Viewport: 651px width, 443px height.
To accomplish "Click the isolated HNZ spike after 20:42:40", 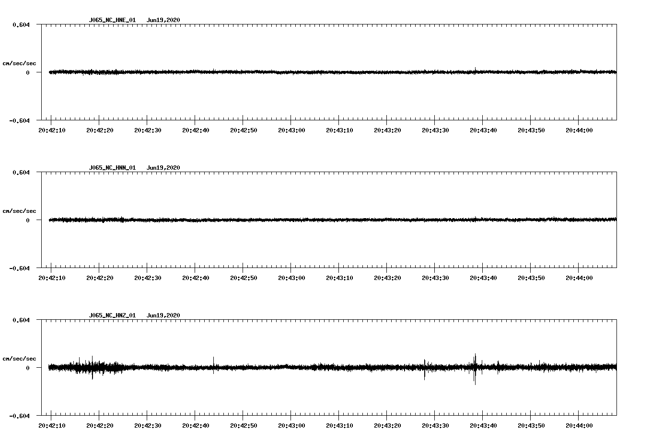I will click(214, 365).
